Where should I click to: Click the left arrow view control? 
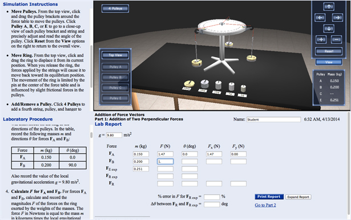[x=320, y=18]
